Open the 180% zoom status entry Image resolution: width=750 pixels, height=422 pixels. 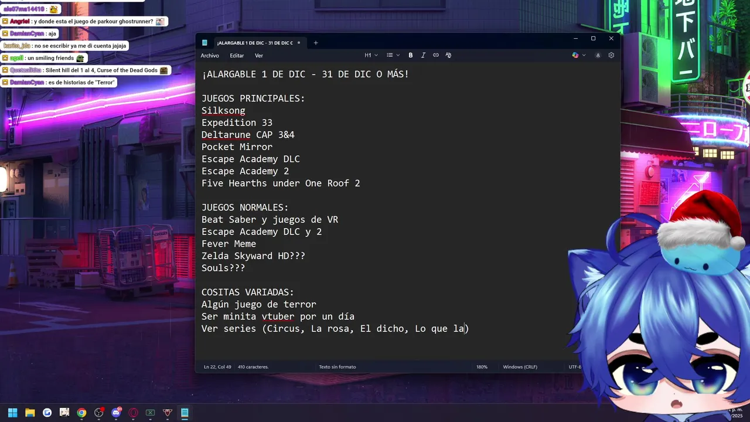[x=482, y=367]
